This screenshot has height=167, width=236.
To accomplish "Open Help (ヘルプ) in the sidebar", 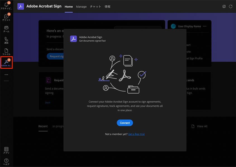I will pyautogui.click(x=6, y=162).
